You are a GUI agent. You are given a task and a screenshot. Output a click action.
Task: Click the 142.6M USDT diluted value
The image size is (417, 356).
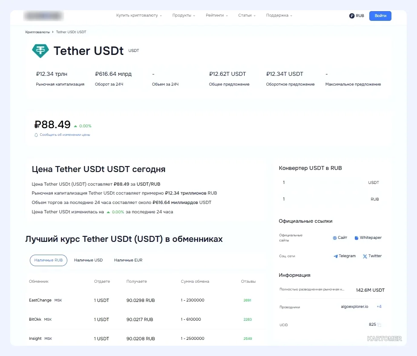click(370, 290)
